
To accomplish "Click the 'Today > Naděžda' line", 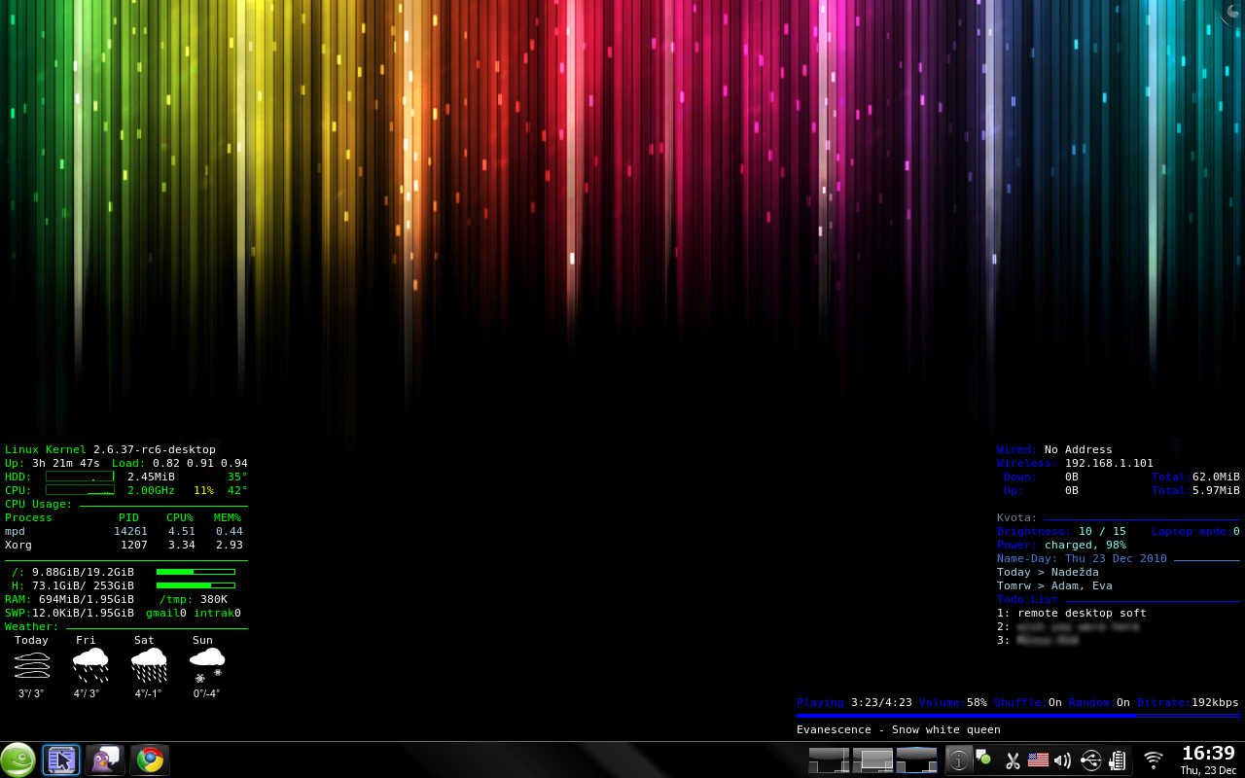I will [1048, 572].
